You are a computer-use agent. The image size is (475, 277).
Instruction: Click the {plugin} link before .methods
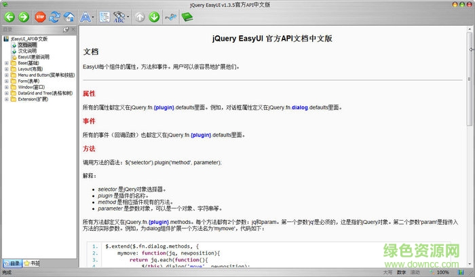click(159, 222)
